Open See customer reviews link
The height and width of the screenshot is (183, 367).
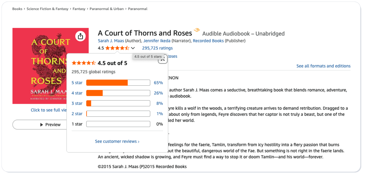117,141
